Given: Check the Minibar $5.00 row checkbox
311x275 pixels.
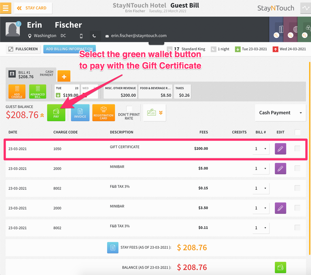Looking at the screenshot, I should tap(297, 168).
